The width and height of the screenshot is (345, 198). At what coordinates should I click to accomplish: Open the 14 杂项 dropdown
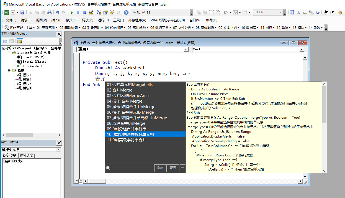click(316, 27)
